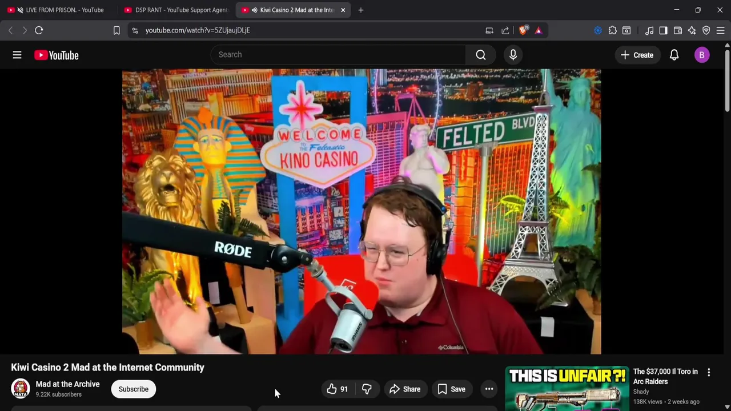The image size is (731, 411).
Task: Click the browser share page icon
Action: (505, 30)
